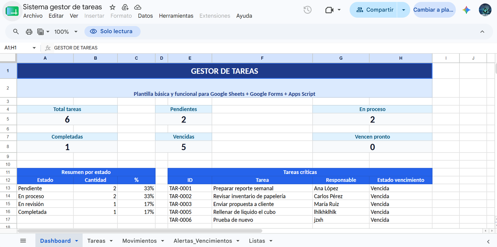Star the Sistema gestor de tareas document
The width and height of the screenshot is (497, 247).
coord(112,7)
